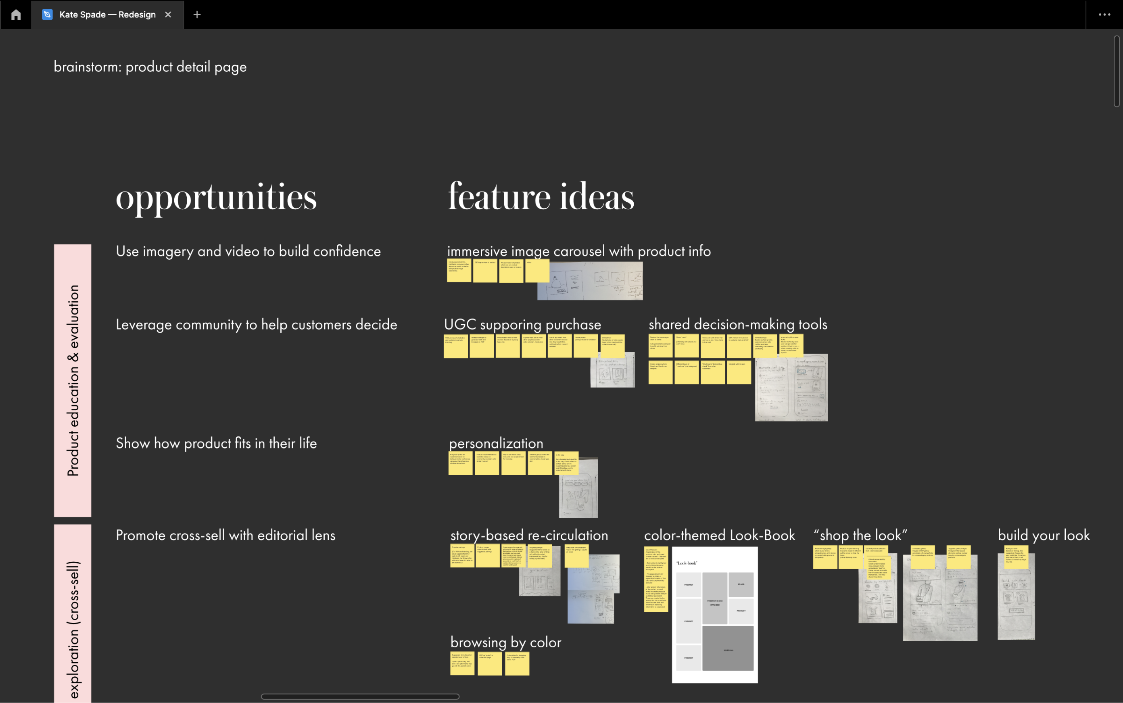Select the pink 'Product education & evaluation' band
This screenshot has width=1123, height=703.
coord(73,380)
